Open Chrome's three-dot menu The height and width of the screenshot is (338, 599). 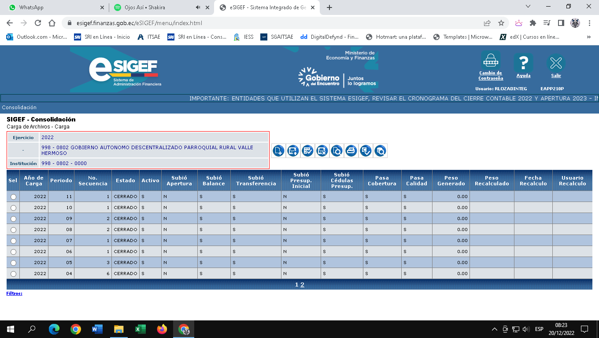[x=589, y=23]
